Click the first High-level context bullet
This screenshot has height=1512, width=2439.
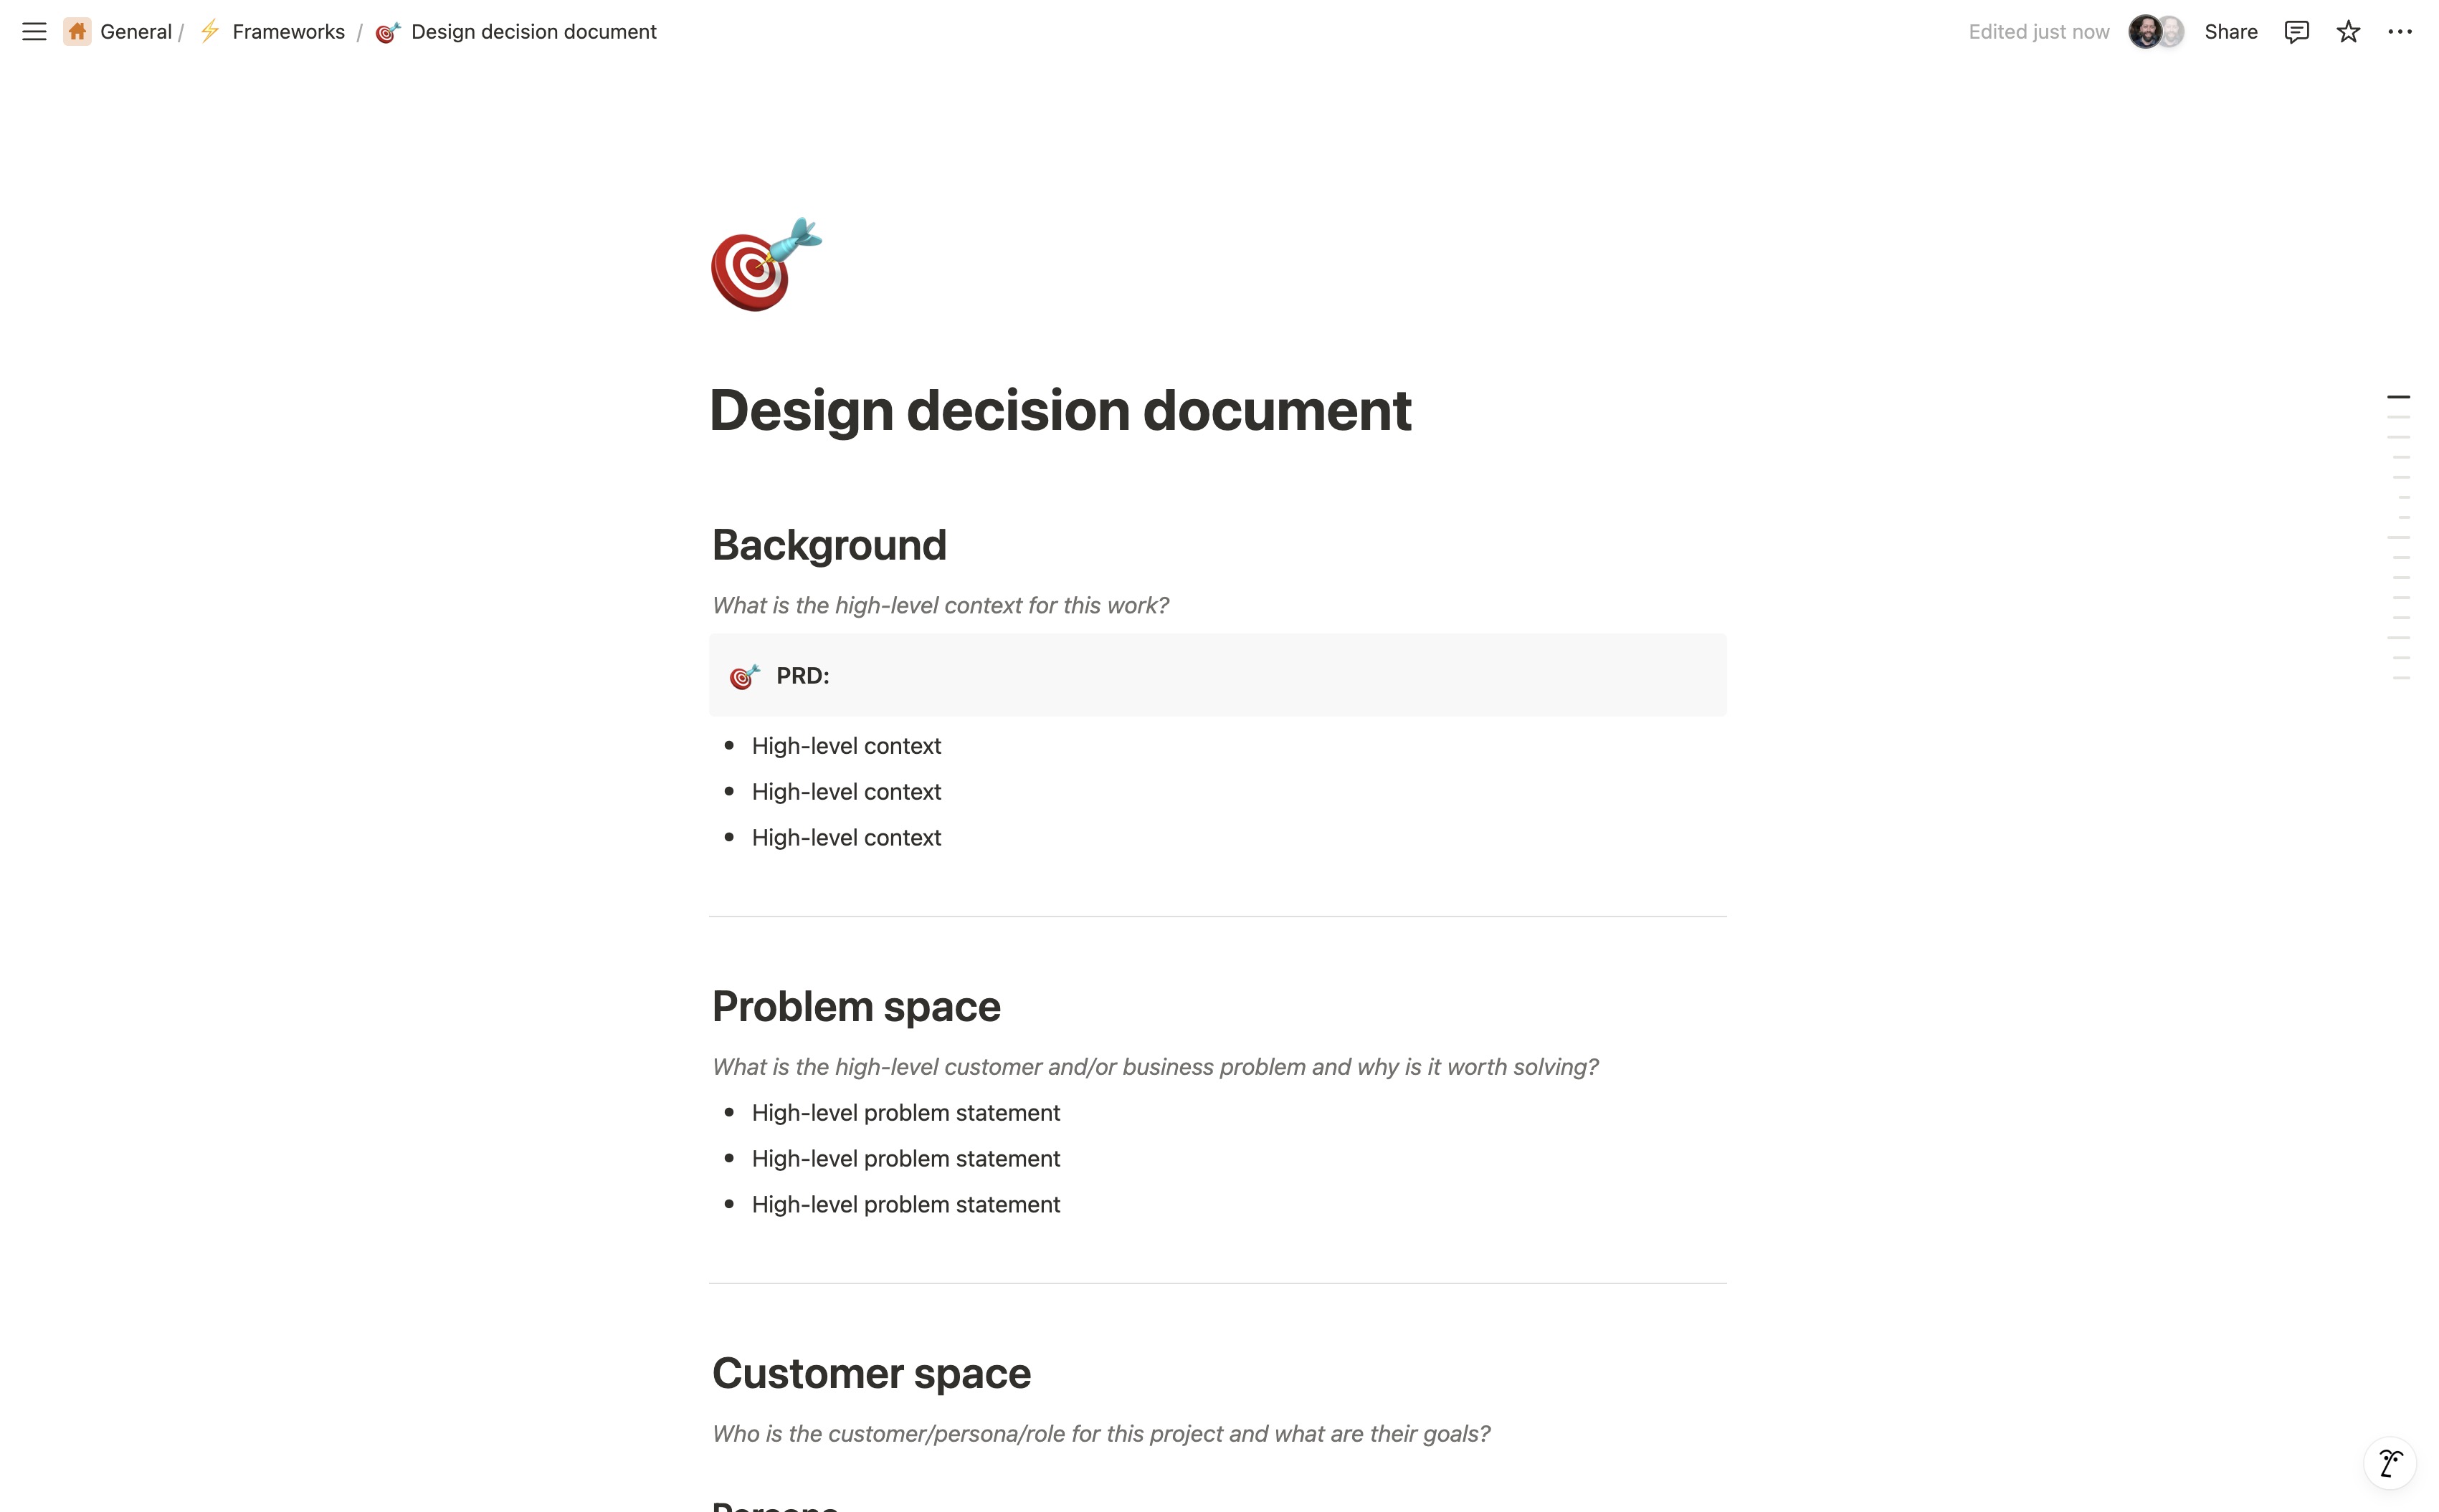click(x=845, y=746)
